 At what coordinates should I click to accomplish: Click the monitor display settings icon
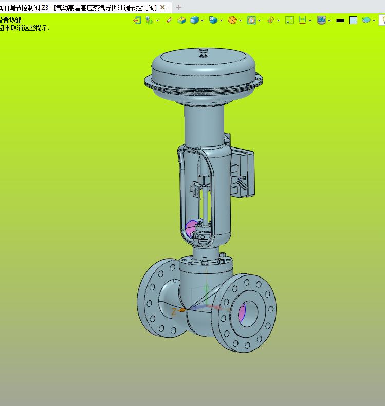(321, 20)
